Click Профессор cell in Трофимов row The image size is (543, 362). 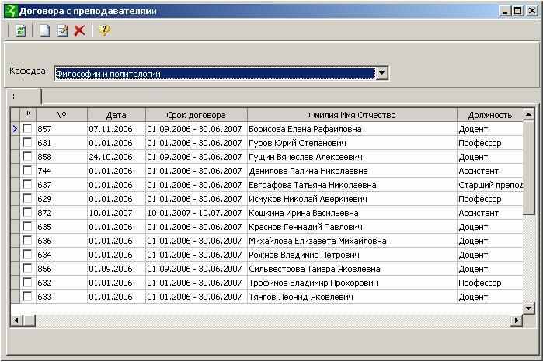click(x=489, y=283)
